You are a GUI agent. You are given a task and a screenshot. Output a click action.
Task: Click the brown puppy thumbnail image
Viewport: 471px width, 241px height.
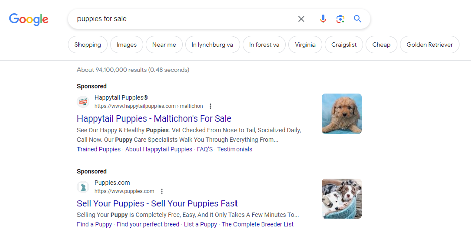(x=342, y=113)
